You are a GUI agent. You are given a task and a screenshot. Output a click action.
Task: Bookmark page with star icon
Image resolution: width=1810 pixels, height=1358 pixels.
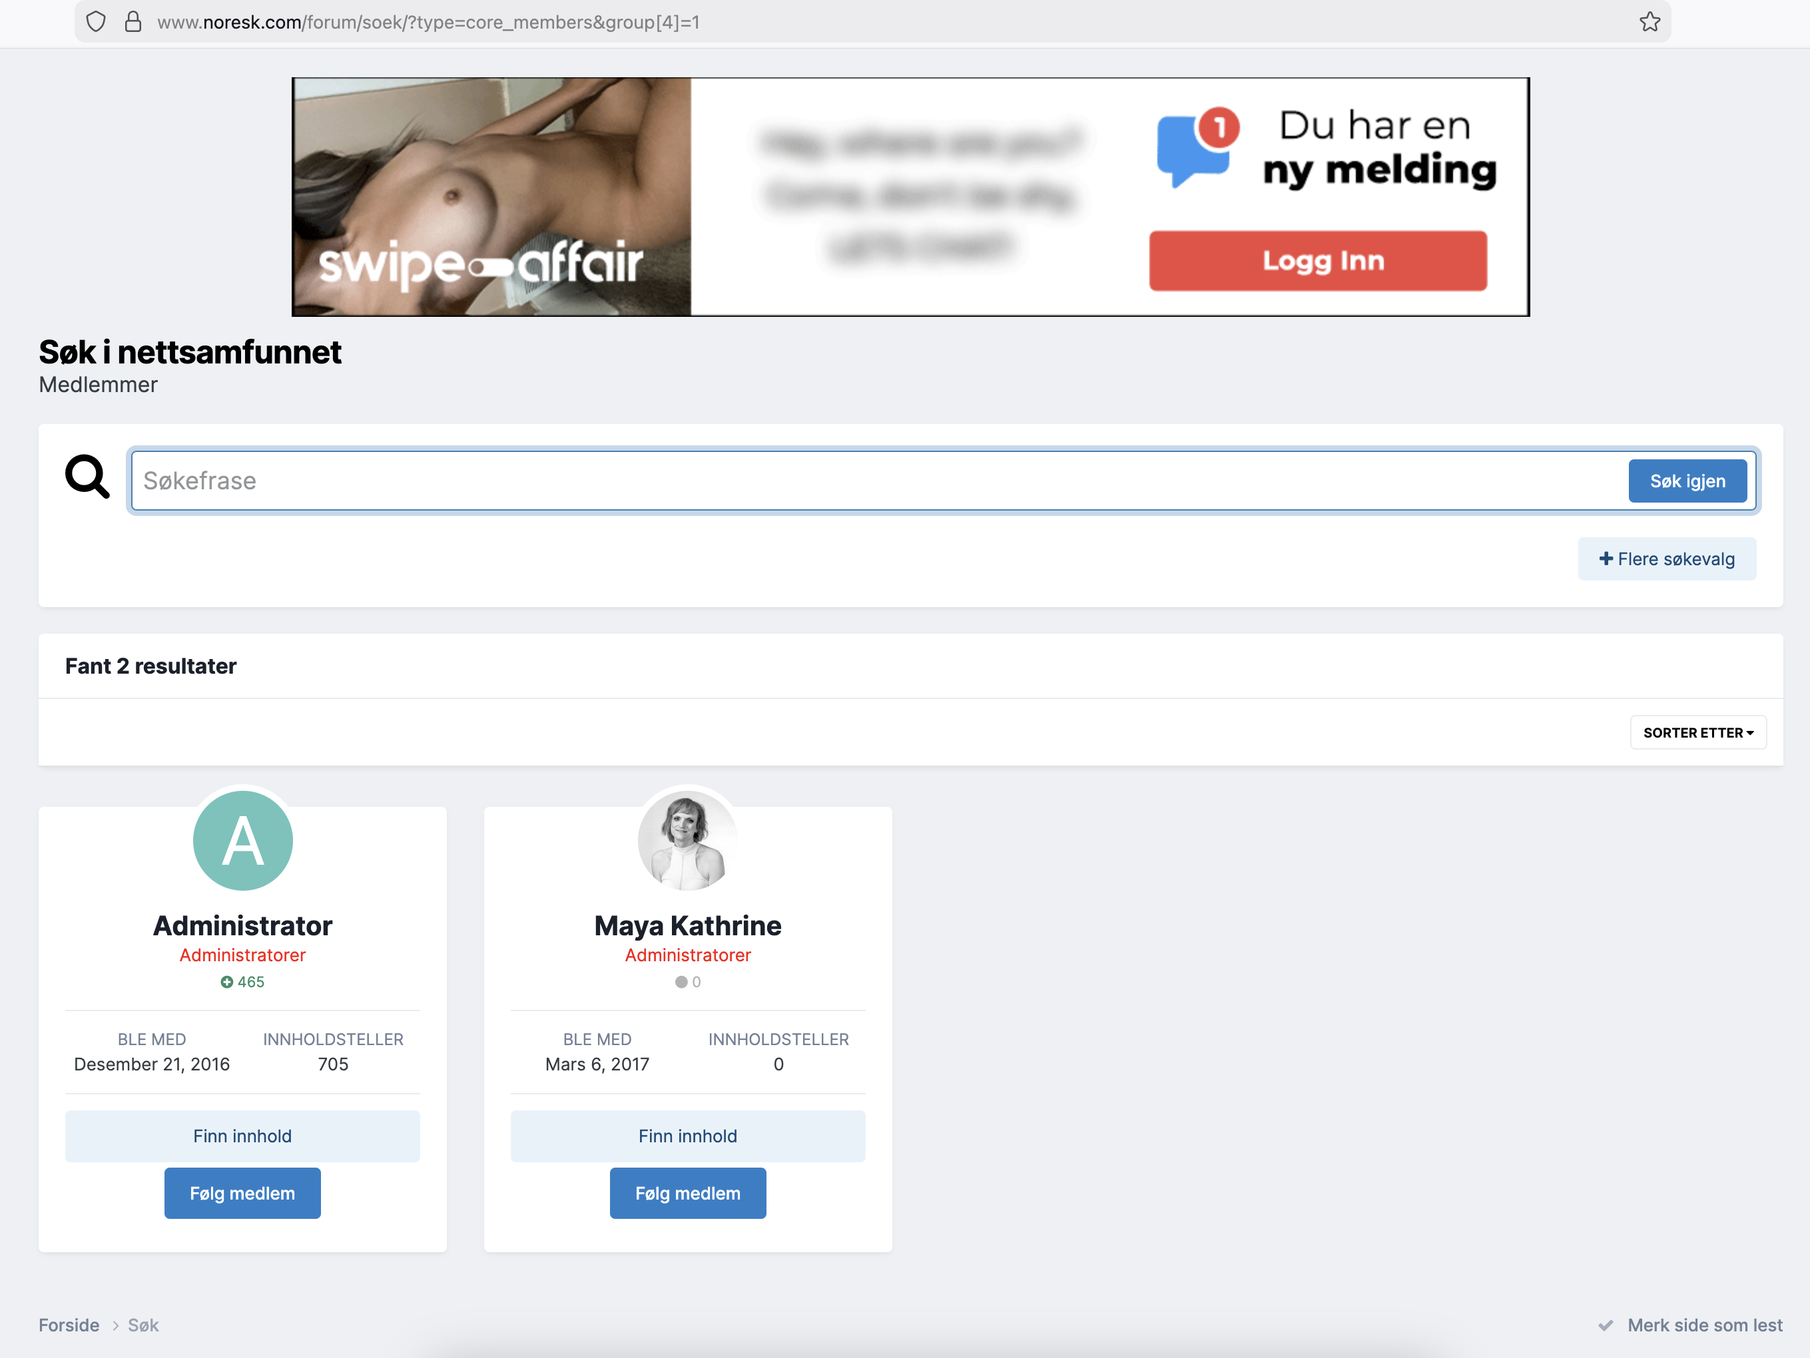(x=1650, y=22)
